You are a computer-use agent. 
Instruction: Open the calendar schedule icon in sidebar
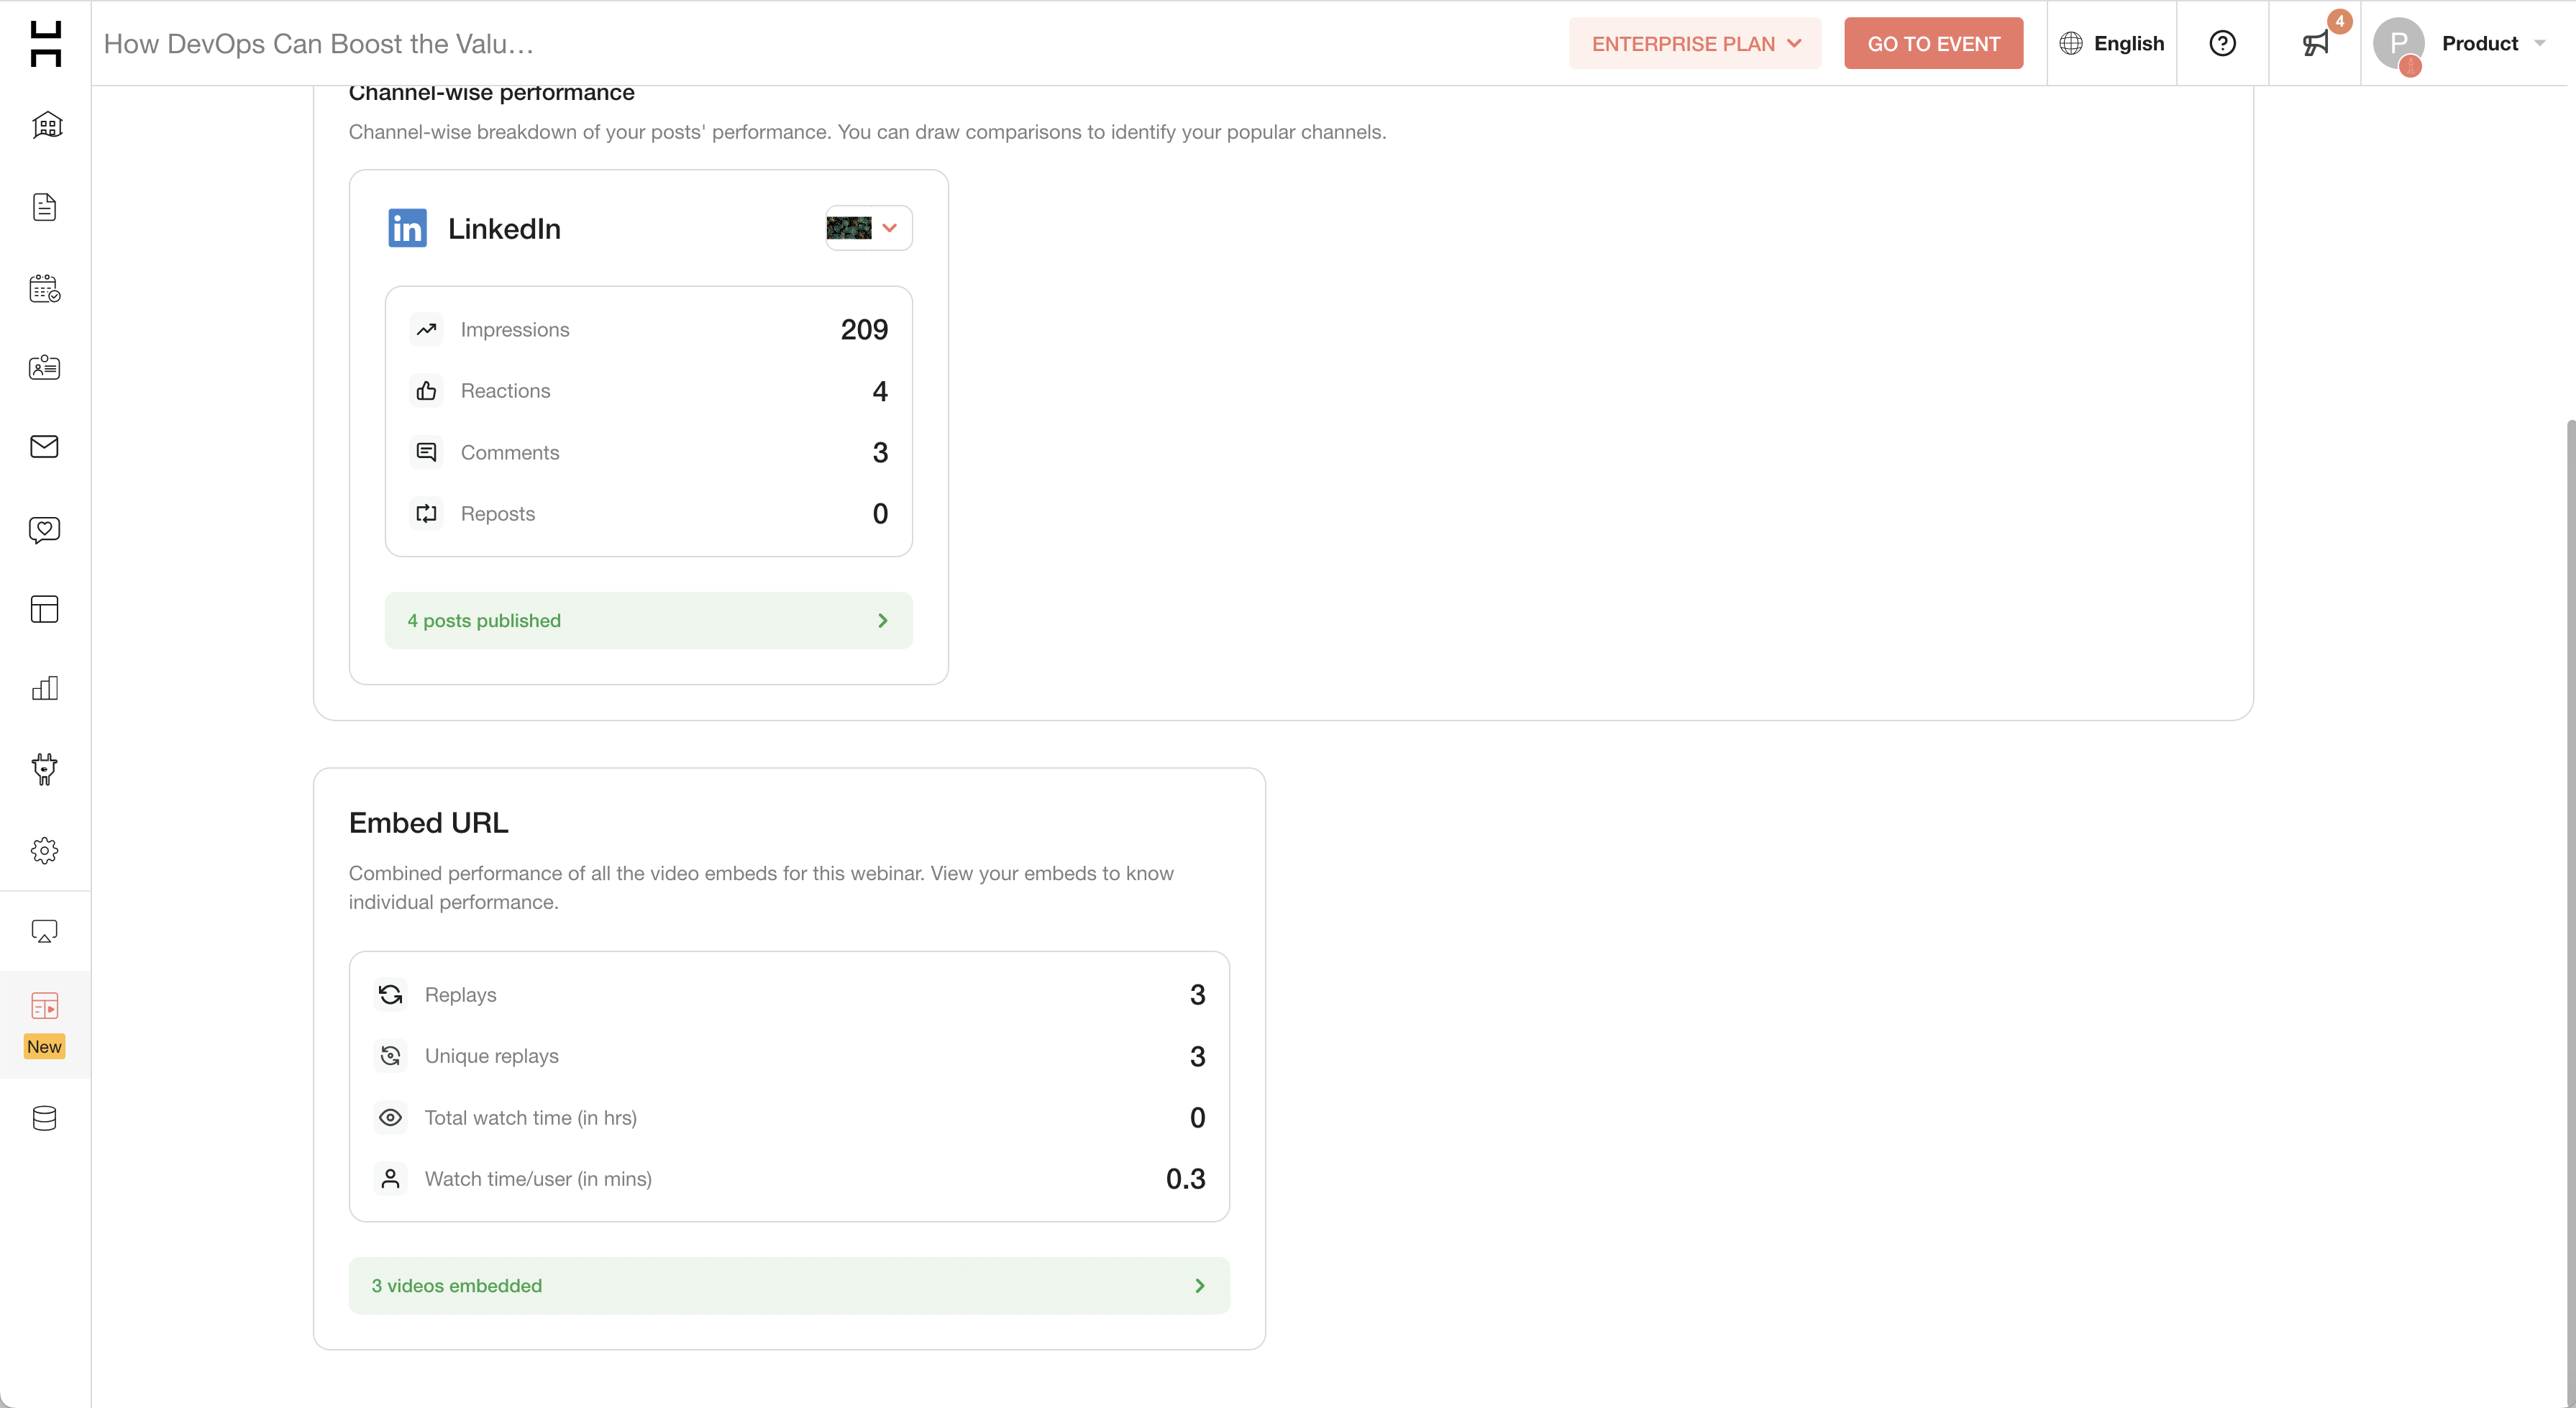pos(45,289)
